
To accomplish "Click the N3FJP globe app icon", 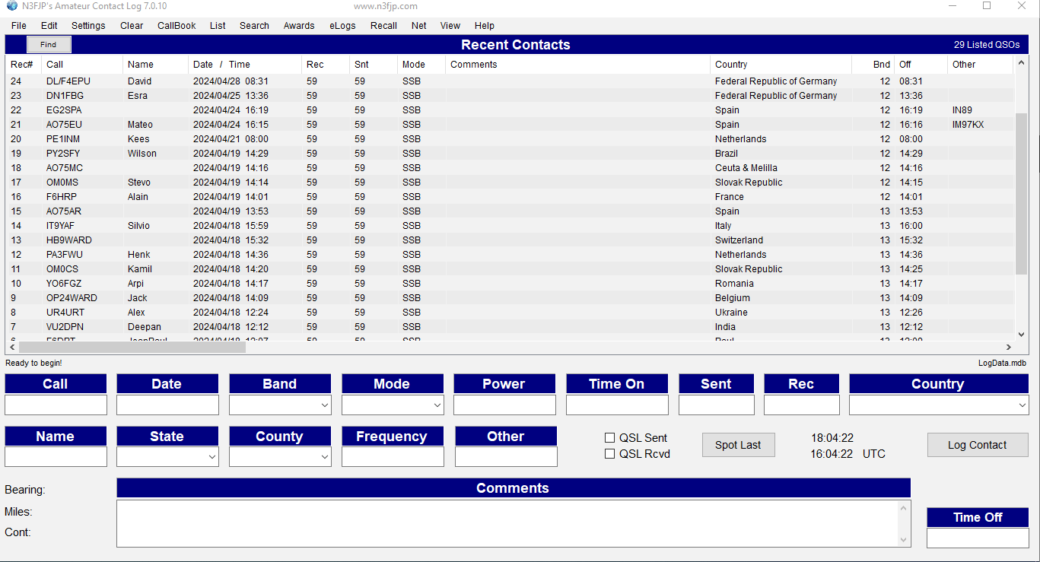I will (11, 6).
